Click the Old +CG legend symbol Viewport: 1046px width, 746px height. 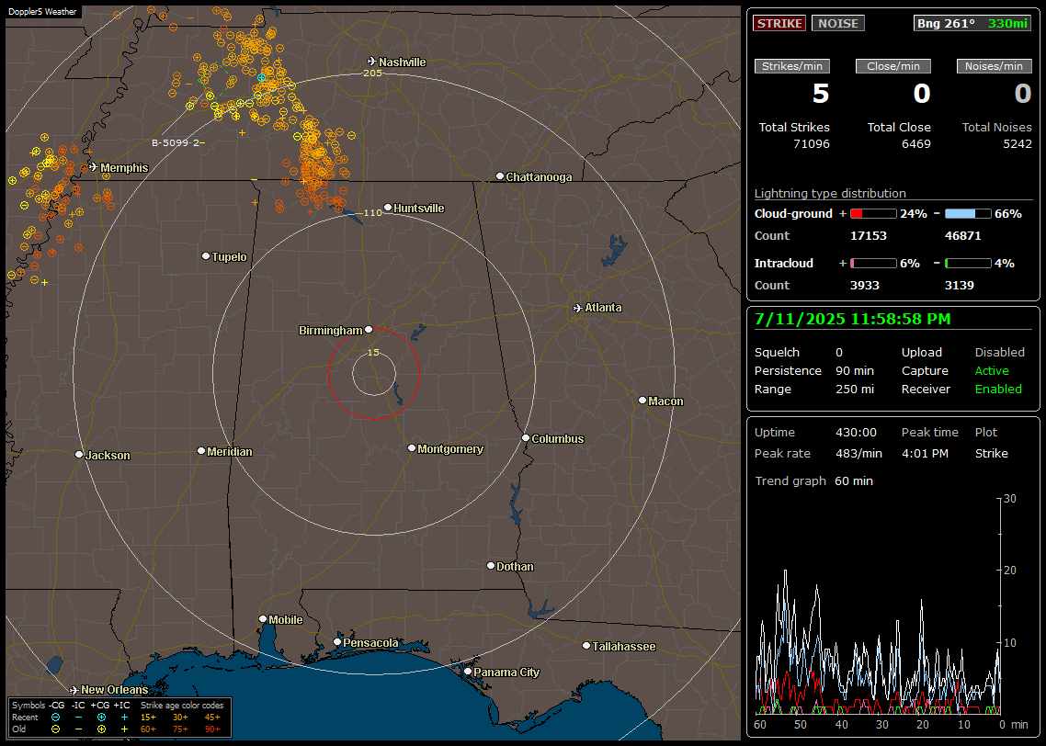pyautogui.click(x=101, y=729)
